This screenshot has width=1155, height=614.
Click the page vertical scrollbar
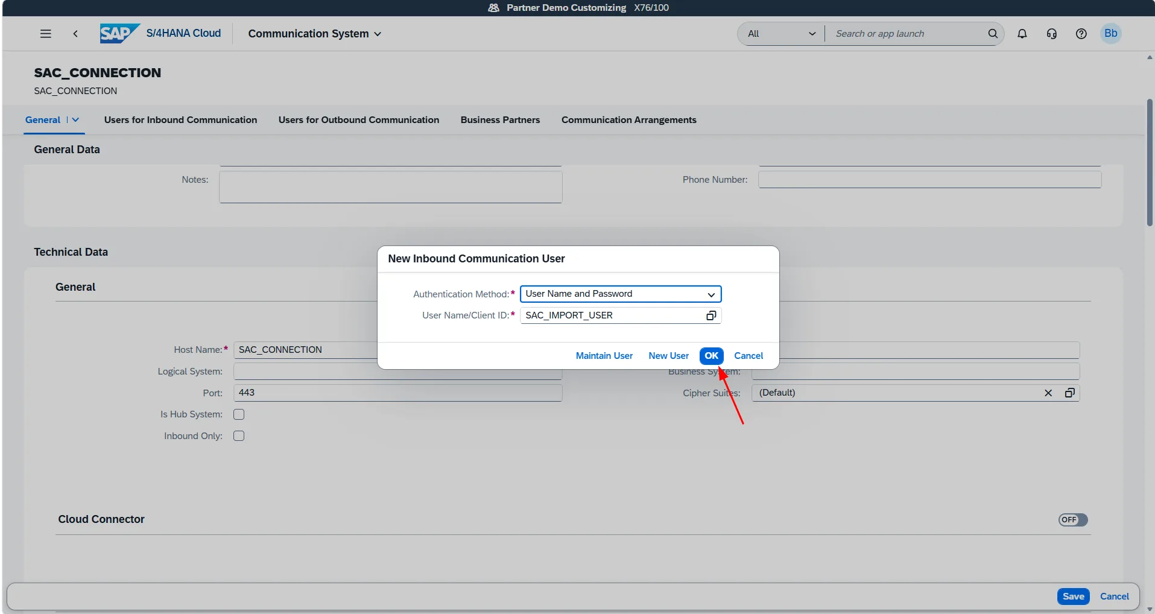point(1150,163)
